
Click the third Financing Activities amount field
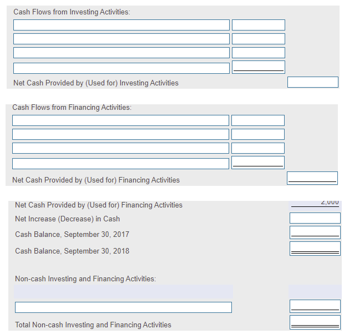258,148
